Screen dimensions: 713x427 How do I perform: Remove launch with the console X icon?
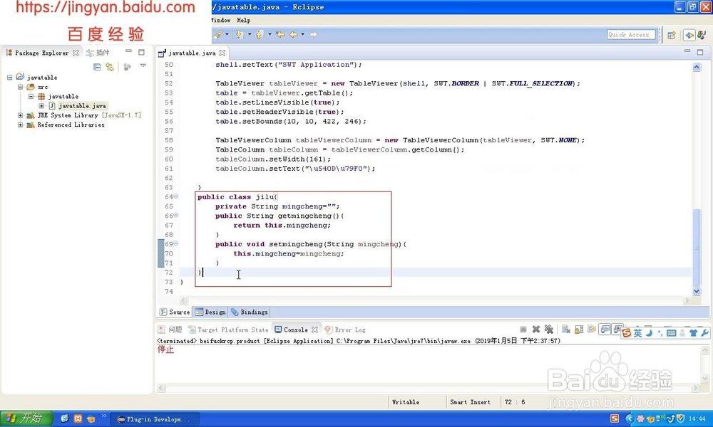(x=536, y=330)
